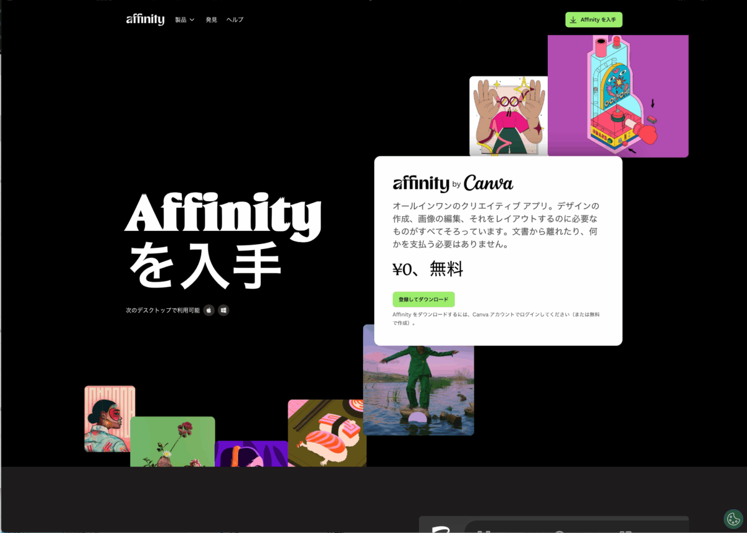Expand the 製品 dropdown menu
Image resolution: width=747 pixels, height=533 pixels.
[x=184, y=20]
